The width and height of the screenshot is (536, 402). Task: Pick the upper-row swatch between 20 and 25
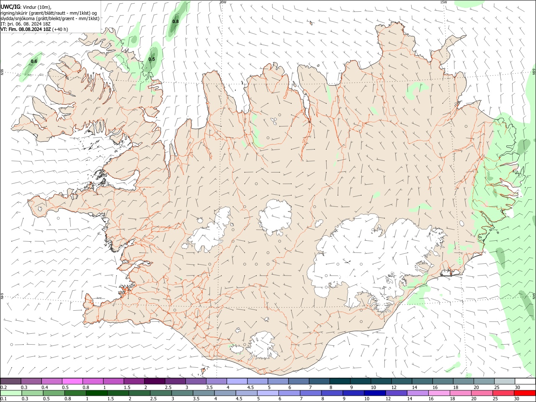click(484, 381)
